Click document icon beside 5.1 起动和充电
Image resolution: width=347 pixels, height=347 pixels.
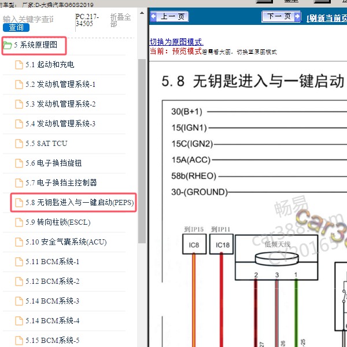point(19,65)
